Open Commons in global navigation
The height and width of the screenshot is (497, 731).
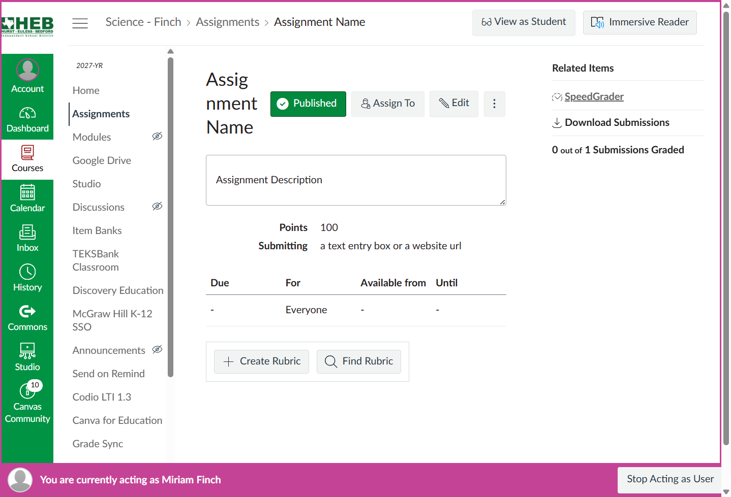[27, 318]
